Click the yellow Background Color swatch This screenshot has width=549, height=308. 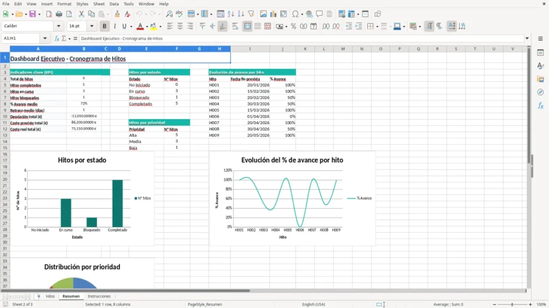coord(153,26)
